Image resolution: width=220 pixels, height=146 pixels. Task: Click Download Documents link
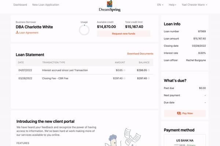coord(140,54)
